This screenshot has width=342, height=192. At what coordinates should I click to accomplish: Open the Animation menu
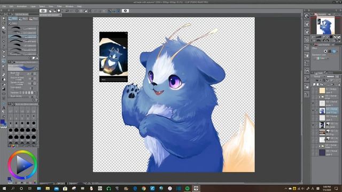21,6
